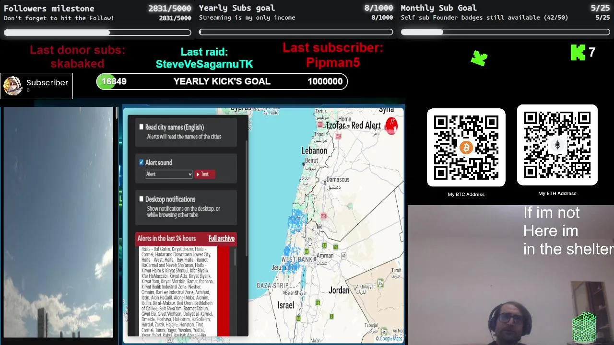614x345 pixels.
Task: Click the My ETH Address label
Action: [x=557, y=193]
